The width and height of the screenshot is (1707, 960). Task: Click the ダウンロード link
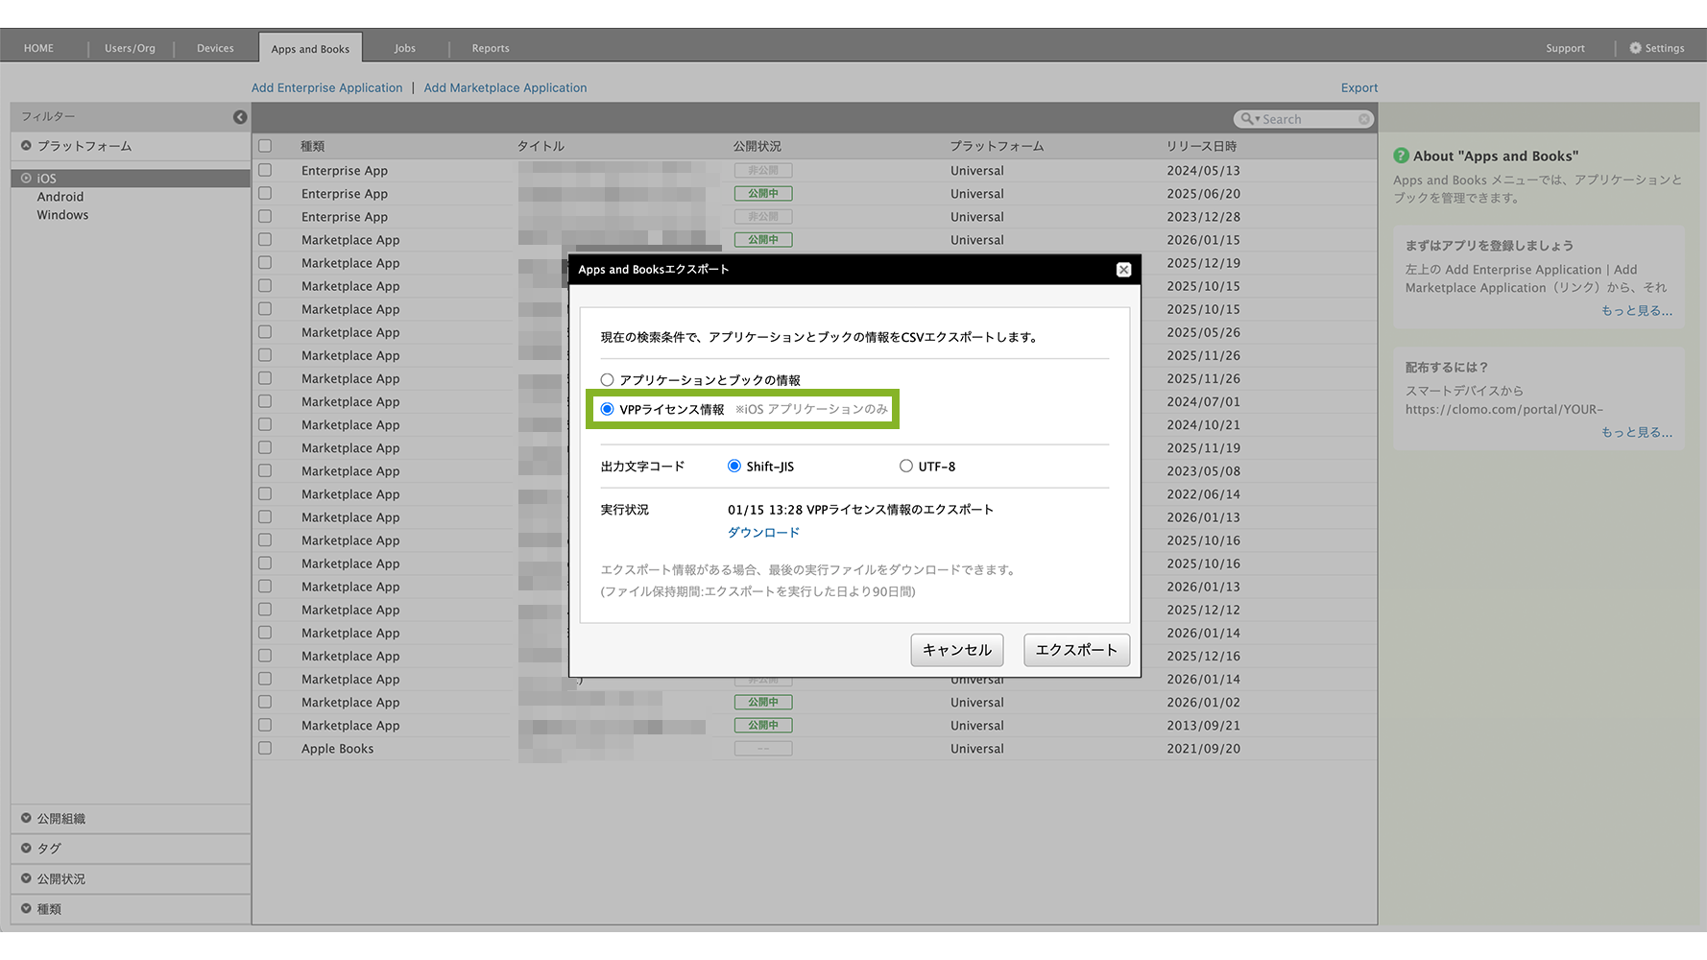pos(763,533)
